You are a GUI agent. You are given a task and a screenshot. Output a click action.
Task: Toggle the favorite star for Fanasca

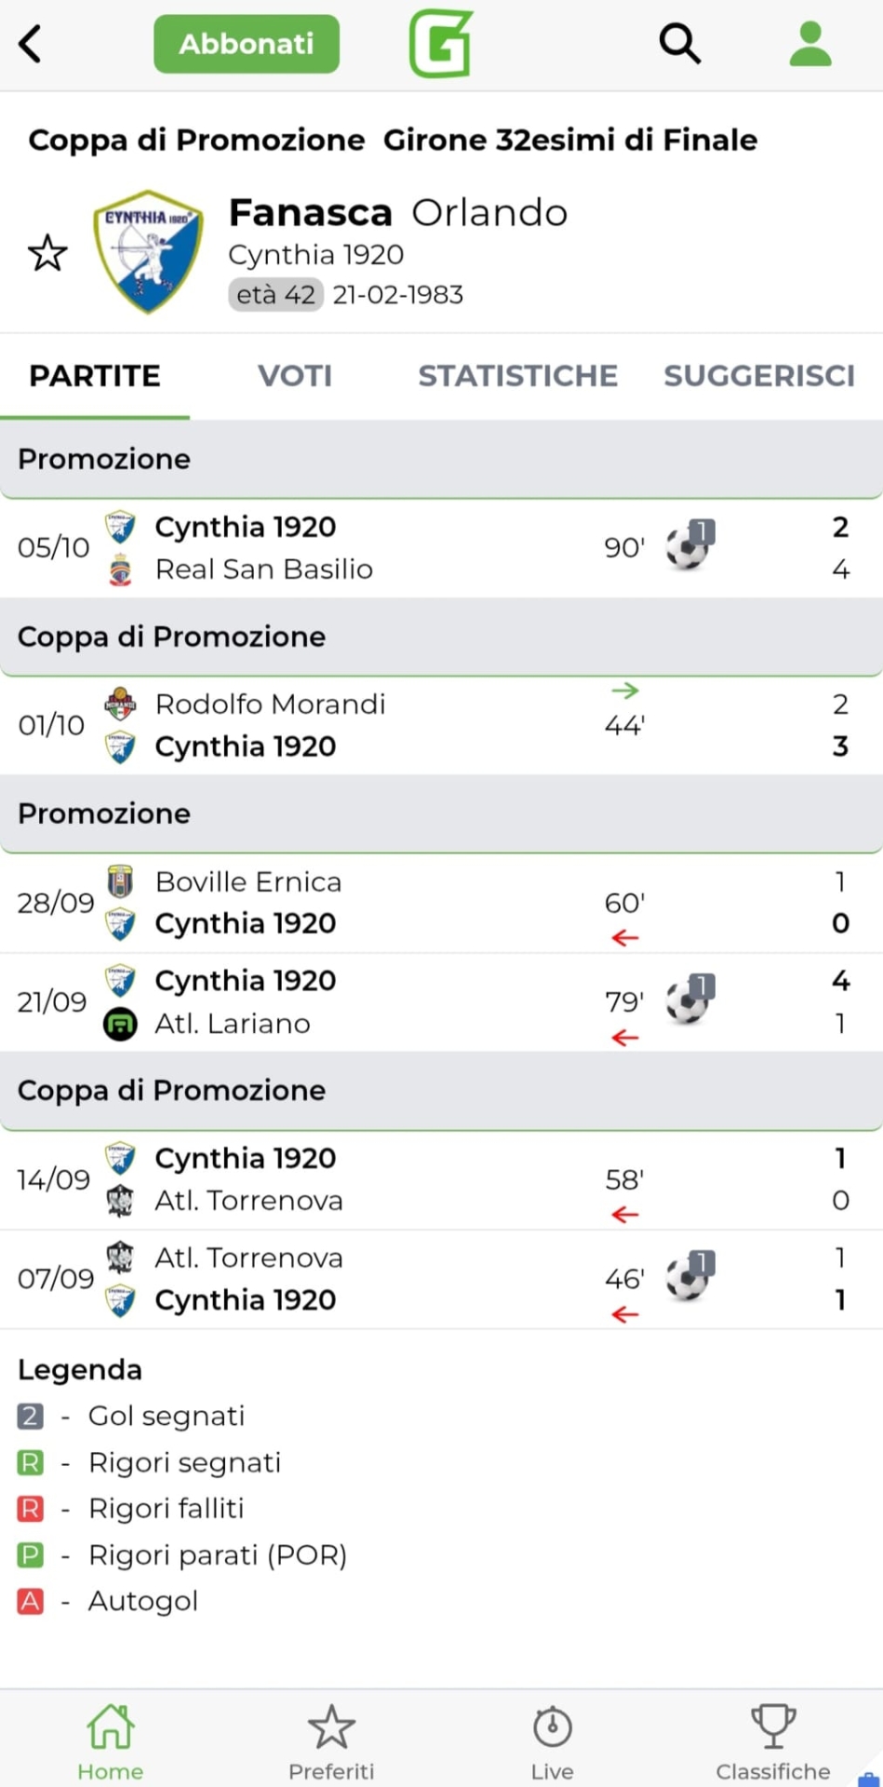[x=47, y=253]
